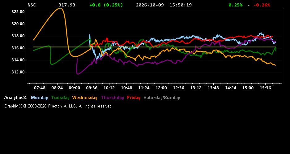
Task: Toggle the Saturday/Sunday series in legend
Action: 162,98
